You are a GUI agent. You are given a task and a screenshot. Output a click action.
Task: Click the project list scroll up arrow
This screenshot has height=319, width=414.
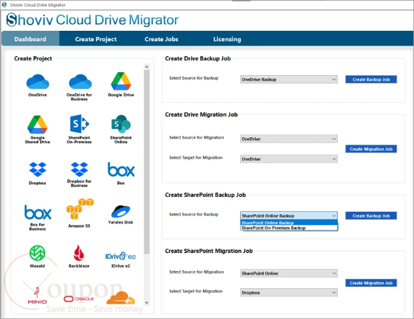point(147,67)
